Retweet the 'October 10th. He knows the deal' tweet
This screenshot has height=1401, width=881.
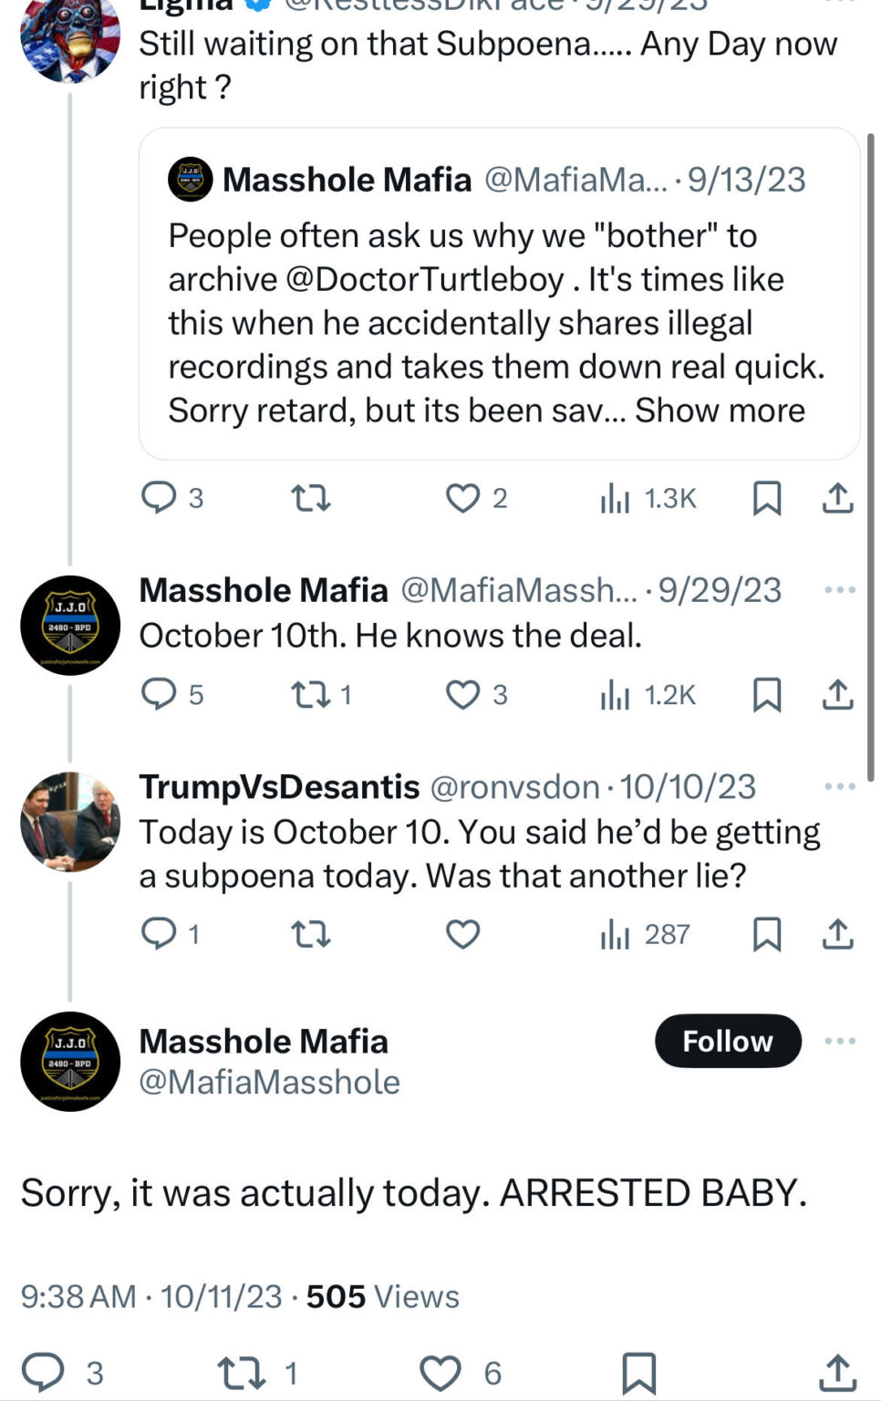pyautogui.click(x=310, y=695)
